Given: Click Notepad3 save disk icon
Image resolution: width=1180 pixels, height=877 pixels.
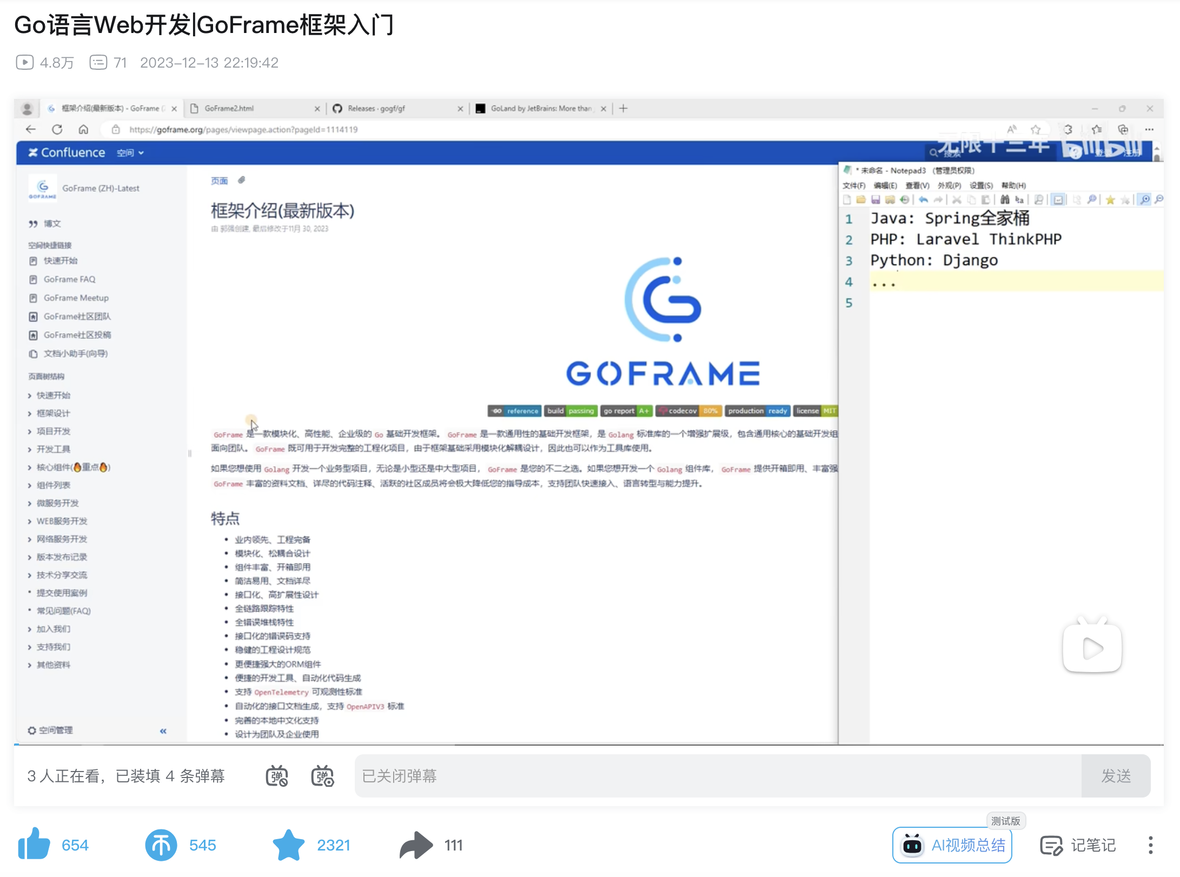Looking at the screenshot, I should [876, 200].
